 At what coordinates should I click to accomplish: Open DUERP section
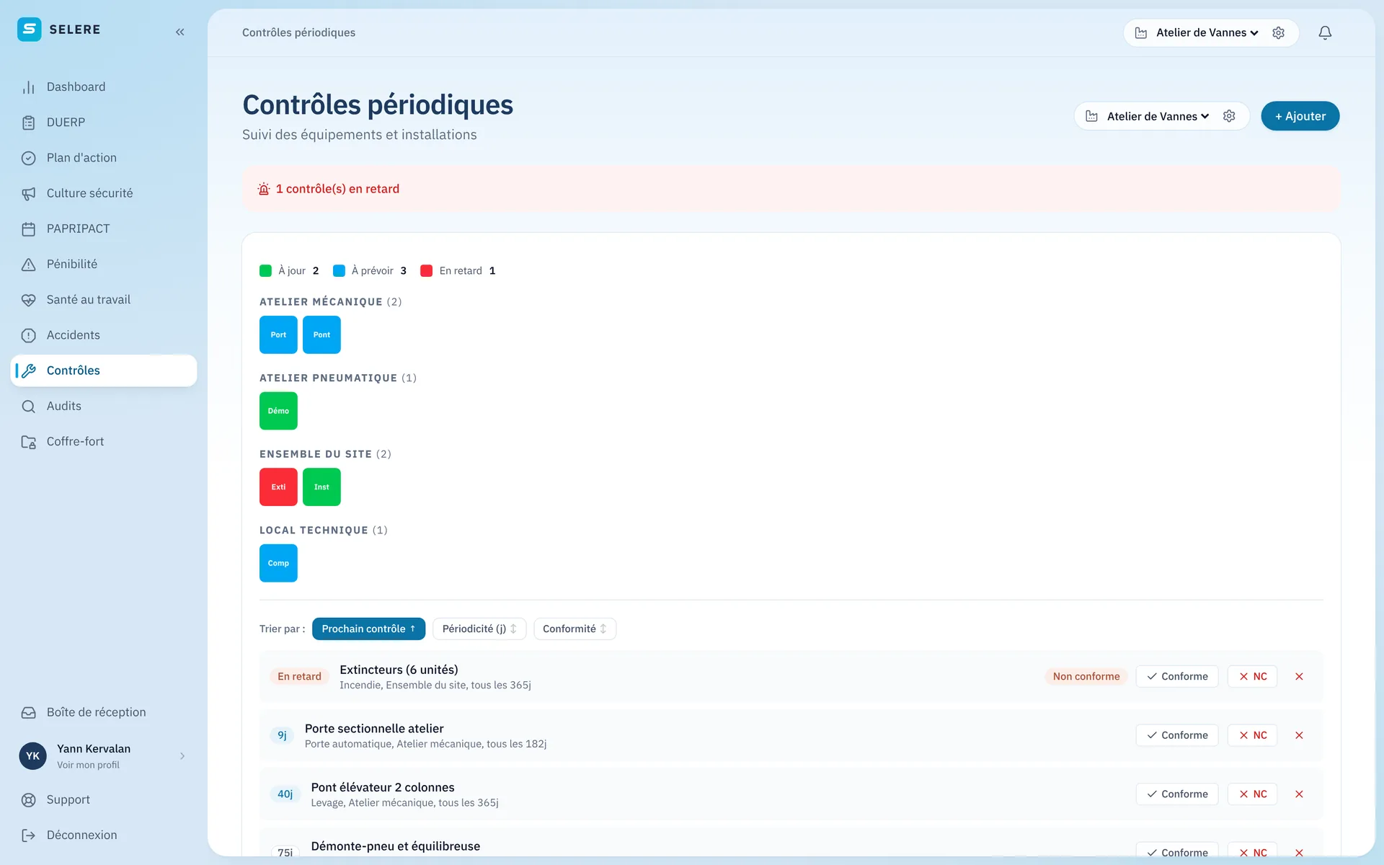click(x=104, y=123)
